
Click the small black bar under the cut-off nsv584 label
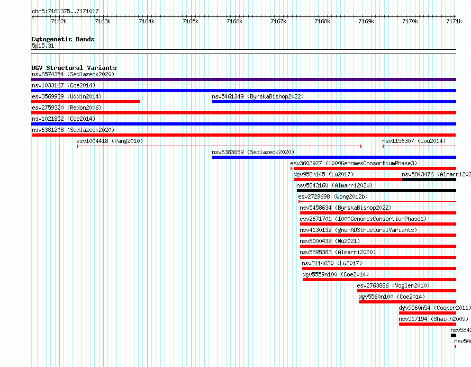pos(454,335)
